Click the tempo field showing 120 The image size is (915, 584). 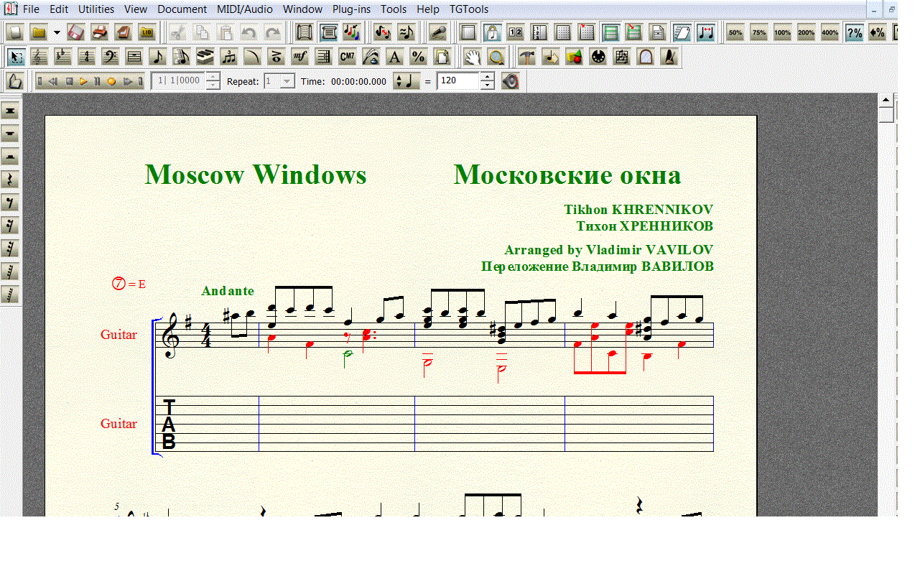pyautogui.click(x=457, y=81)
